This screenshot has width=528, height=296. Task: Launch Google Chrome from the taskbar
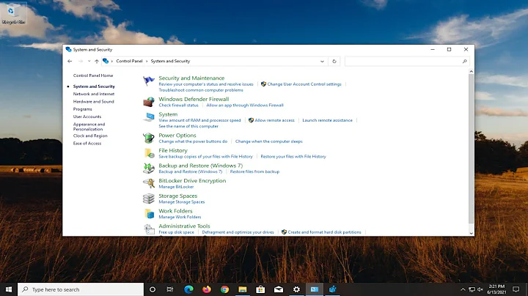tap(224, 289)
